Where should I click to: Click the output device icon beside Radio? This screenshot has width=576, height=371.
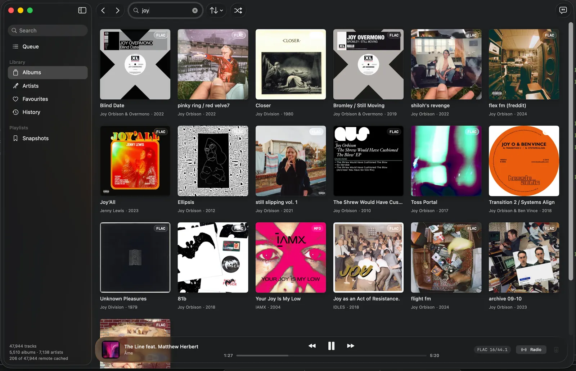pos(556,350)
